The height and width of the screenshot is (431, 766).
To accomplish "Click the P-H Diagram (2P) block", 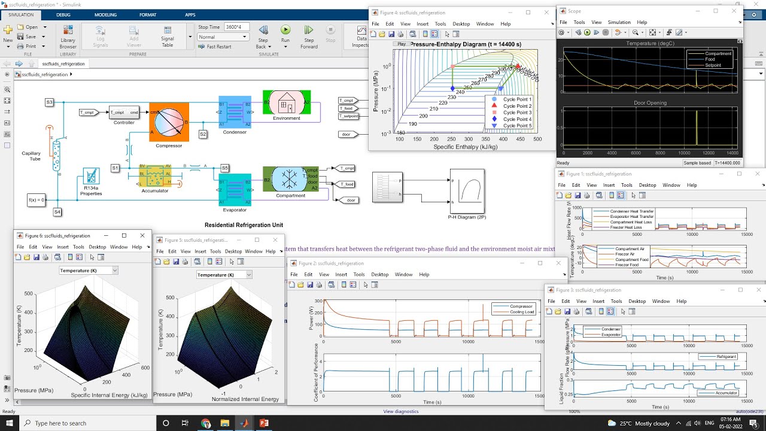I will click(467, 192).
